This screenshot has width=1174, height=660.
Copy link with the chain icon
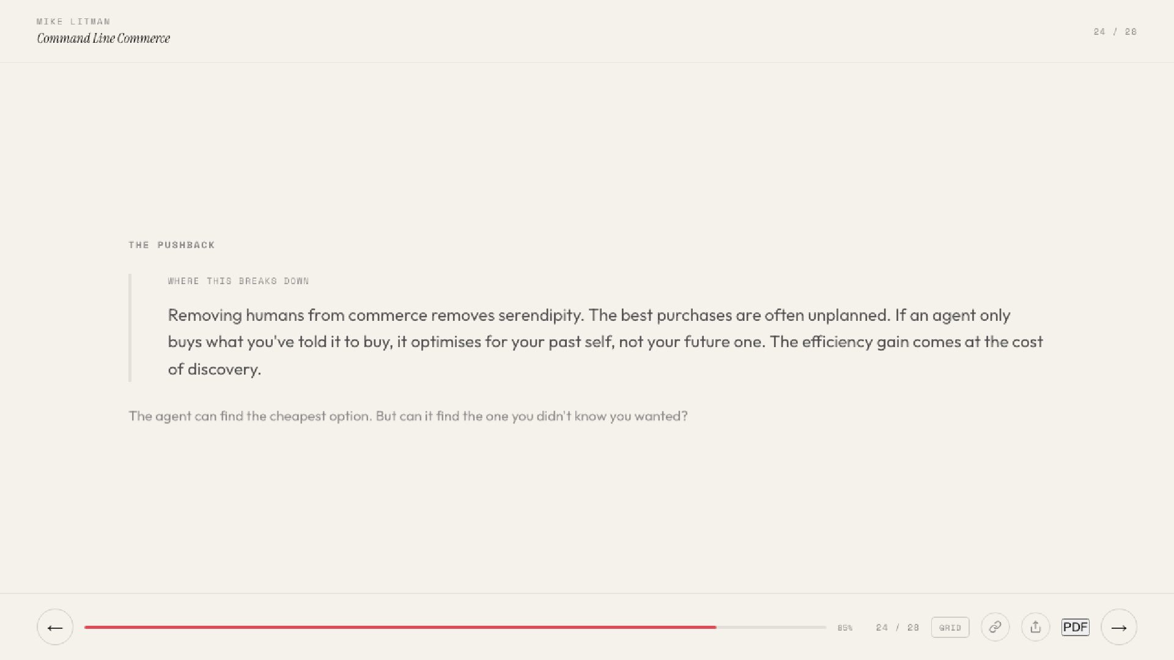point(995,627)
